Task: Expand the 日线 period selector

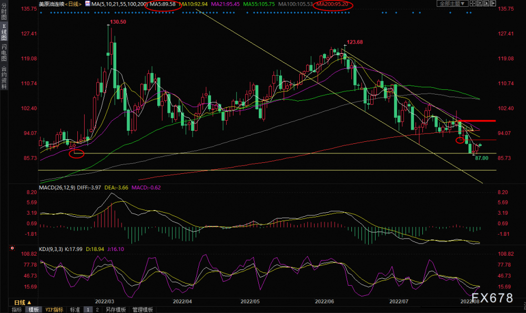Action: [23, 302]
